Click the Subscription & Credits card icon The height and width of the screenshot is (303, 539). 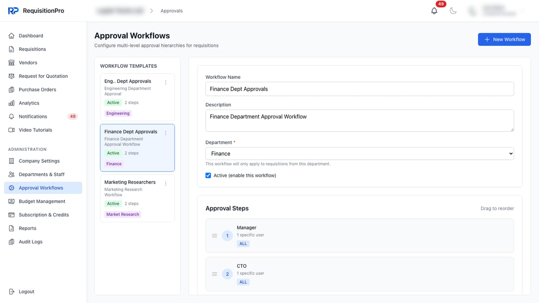coord(12,215)
